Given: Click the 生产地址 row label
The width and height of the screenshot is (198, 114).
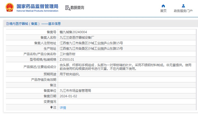Looking at the screenshot, I should tap(50, 49).
